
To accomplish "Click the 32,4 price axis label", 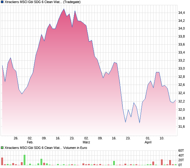I will (x=181, y=93).
